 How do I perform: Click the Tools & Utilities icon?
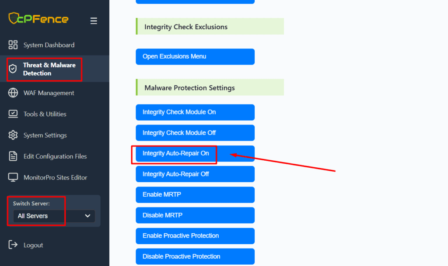pyautogui.click(x=13, y=114)
